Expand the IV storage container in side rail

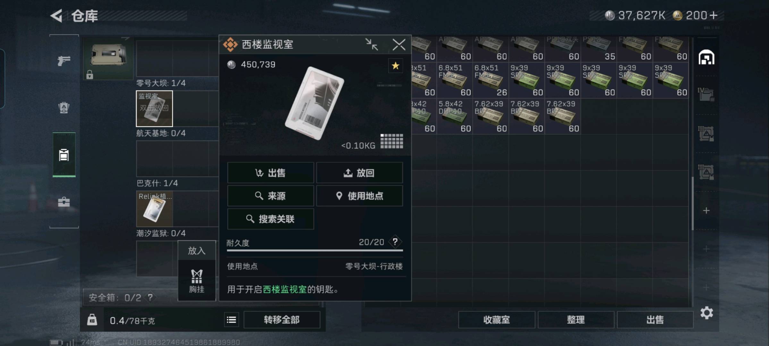pyautogui.click(x=706, y=95)
